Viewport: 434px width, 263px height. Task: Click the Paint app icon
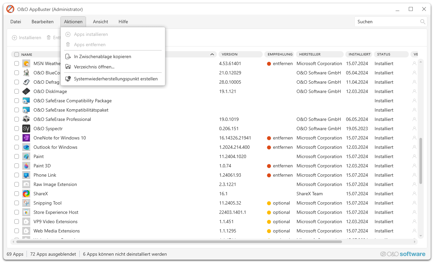tap(26, 156)
